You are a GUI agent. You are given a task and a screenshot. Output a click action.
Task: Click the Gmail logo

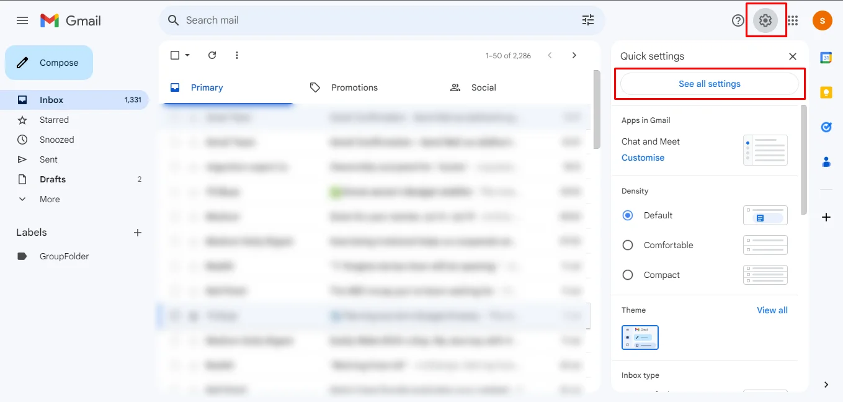click(71, 20)
